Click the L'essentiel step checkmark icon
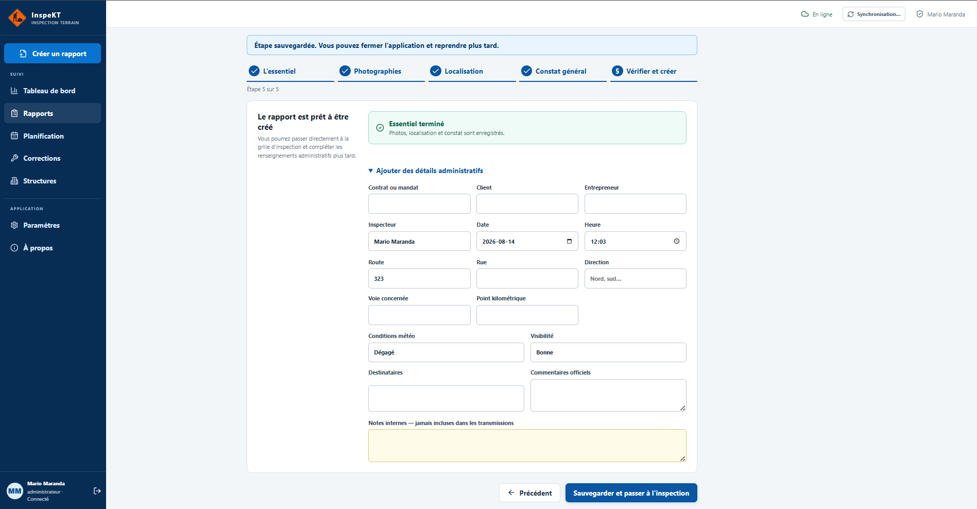977x509 pixels. click(x=254, y=71)
